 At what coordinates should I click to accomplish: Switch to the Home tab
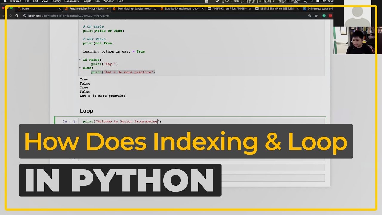(x=39, y=9)
